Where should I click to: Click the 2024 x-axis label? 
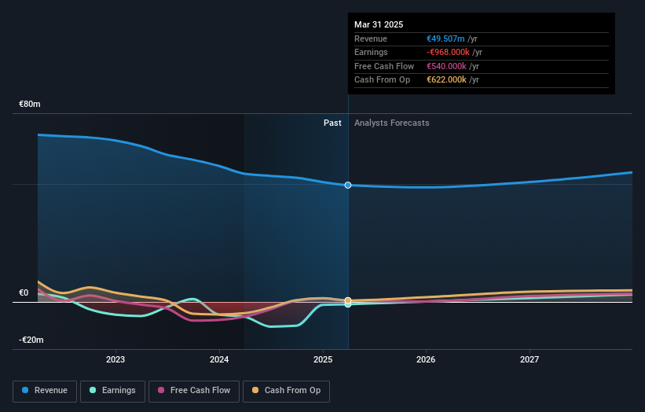219,360
